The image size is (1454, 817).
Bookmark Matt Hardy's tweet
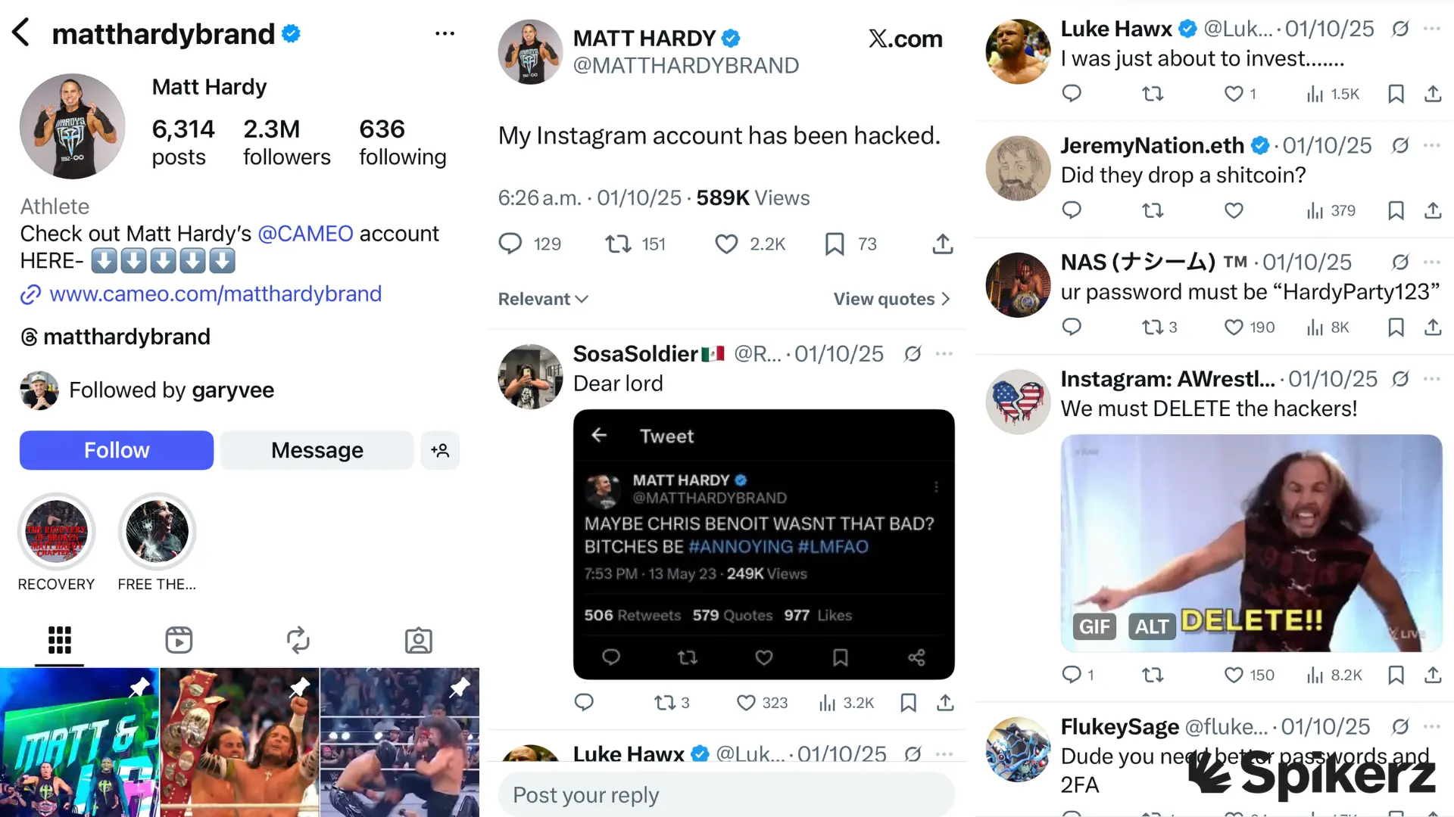pos(834,244)
